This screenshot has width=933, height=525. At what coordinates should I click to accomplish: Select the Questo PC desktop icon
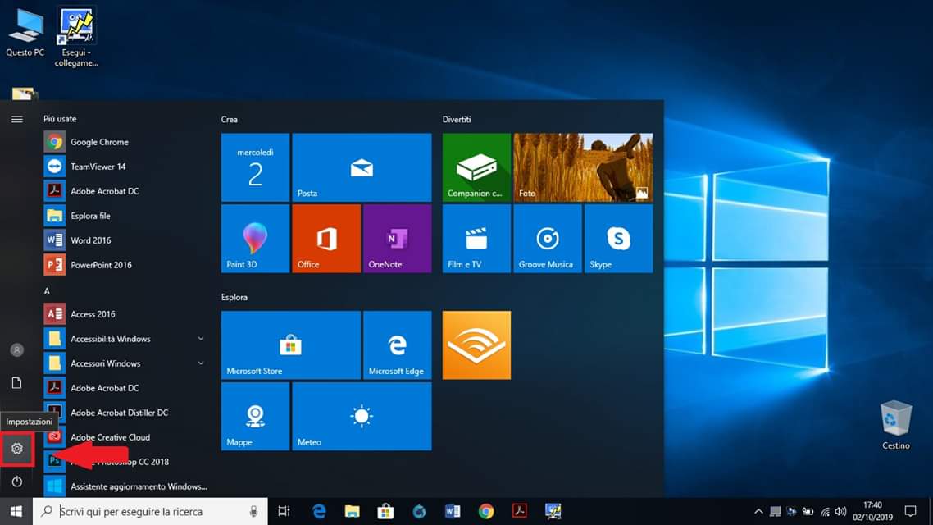25,34
